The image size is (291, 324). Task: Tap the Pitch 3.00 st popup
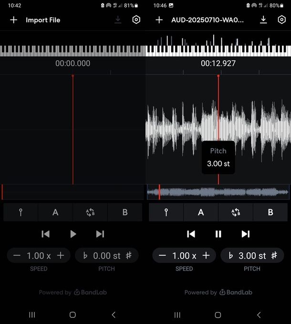click(x=218, y=157)
